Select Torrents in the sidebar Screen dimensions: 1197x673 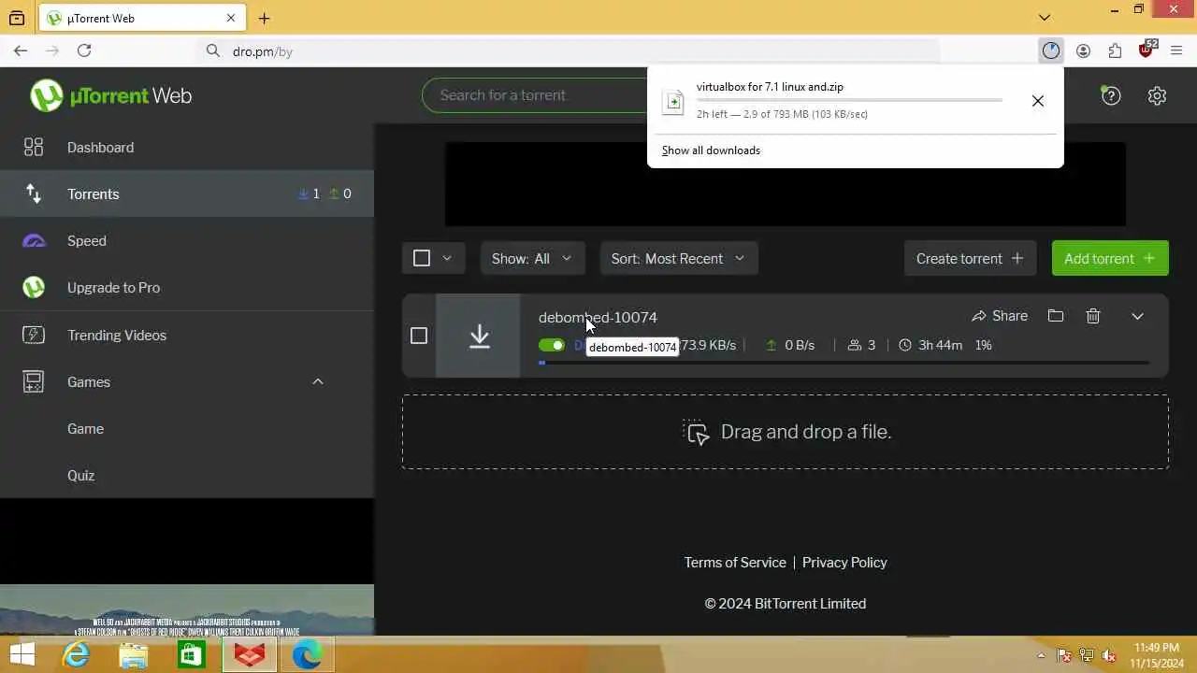tap(187, 194)
